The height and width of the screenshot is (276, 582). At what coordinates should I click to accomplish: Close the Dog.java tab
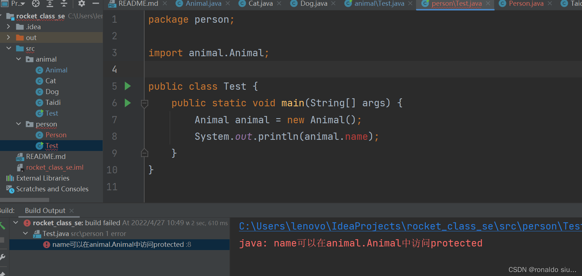333,4
